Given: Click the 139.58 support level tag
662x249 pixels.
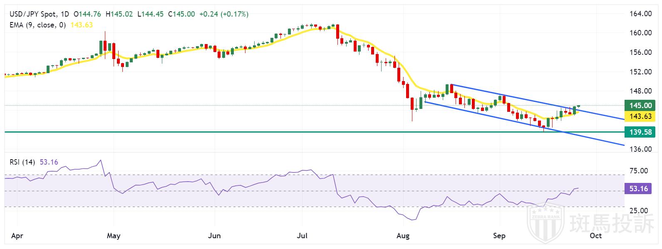Looking at the screenshot, I should (x=640, y=132).
